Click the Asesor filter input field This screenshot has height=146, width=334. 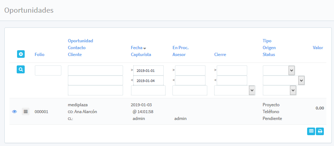tap(190, 90)
